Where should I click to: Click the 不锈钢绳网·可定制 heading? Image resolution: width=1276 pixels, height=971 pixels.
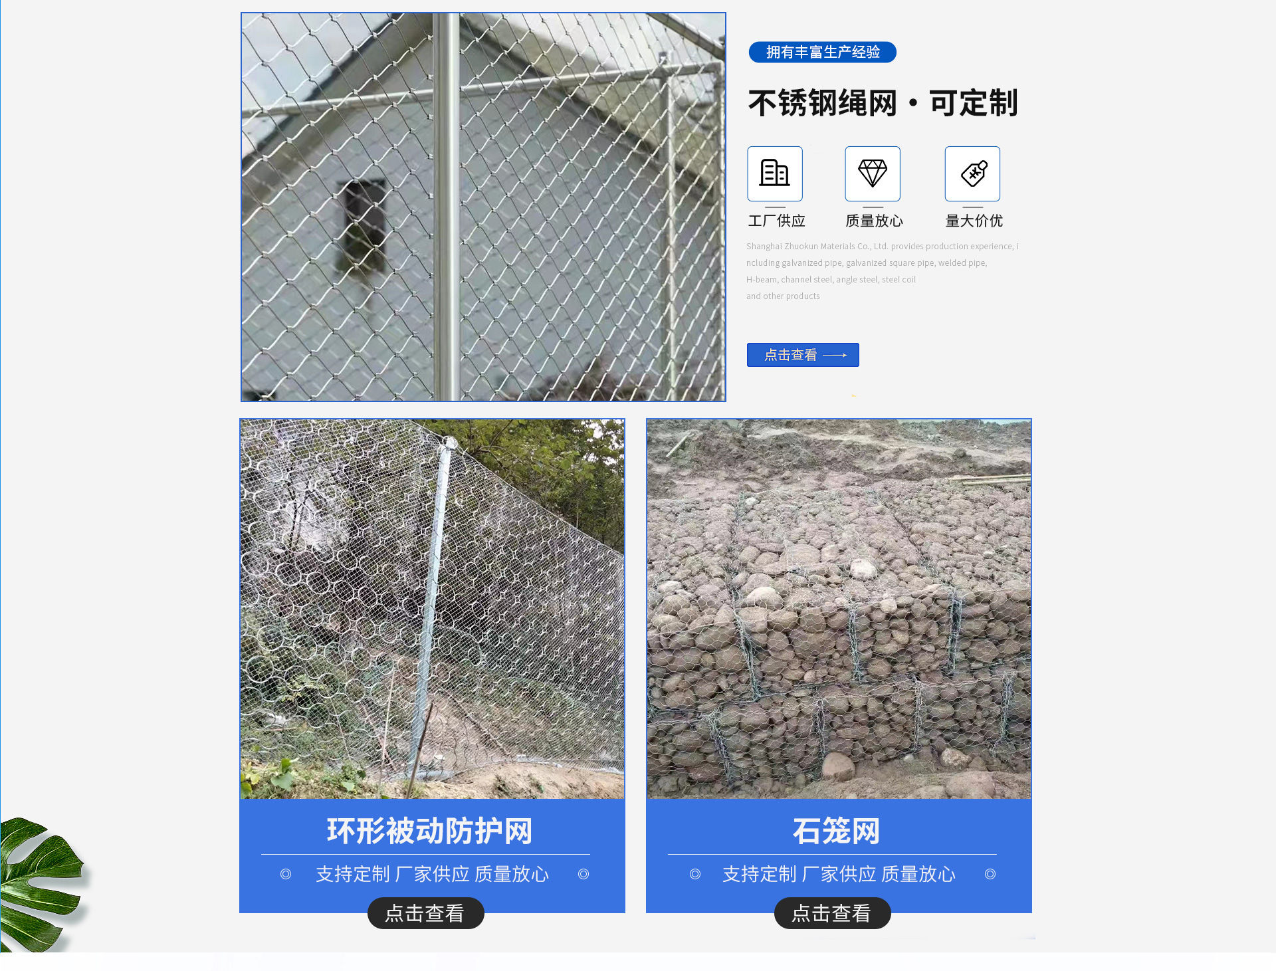883,103
